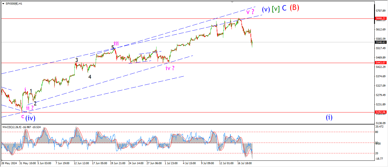Select the red 5668.22 price level tag

[380, 18]
